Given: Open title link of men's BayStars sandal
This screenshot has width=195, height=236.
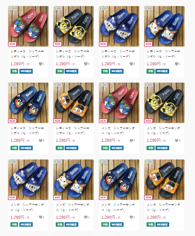Looking at the screenshot, I should (x=73, y=207).
